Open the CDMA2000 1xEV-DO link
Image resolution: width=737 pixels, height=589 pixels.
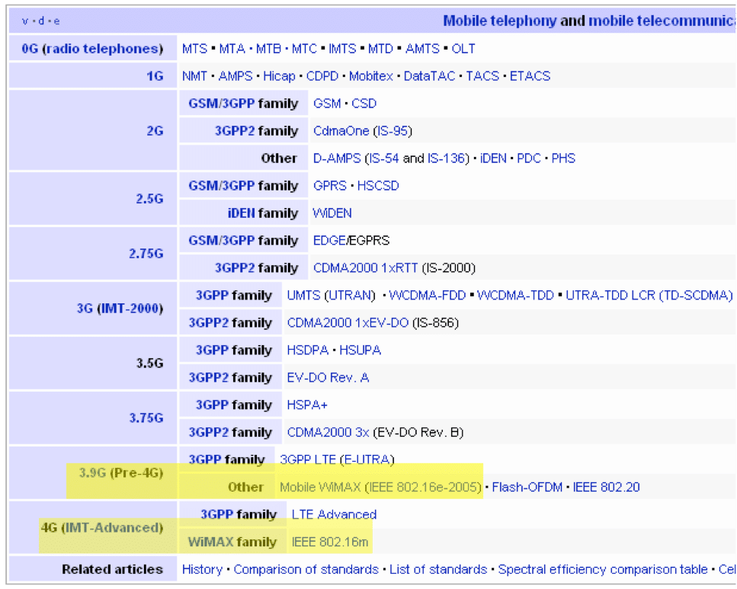pos(348,322)
